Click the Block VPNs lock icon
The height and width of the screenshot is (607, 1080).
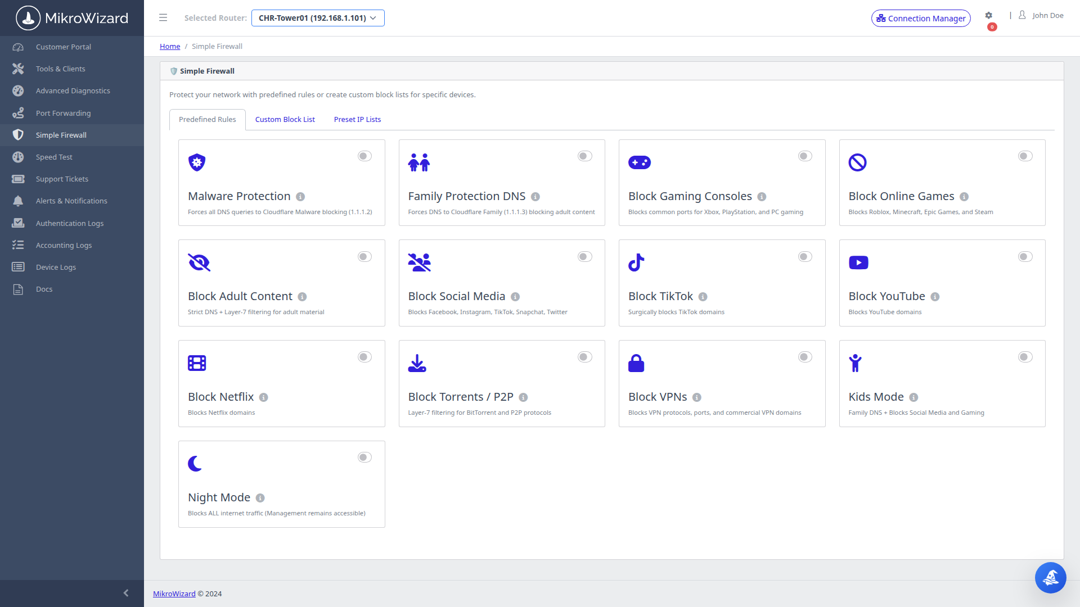(x=636, y=363)
